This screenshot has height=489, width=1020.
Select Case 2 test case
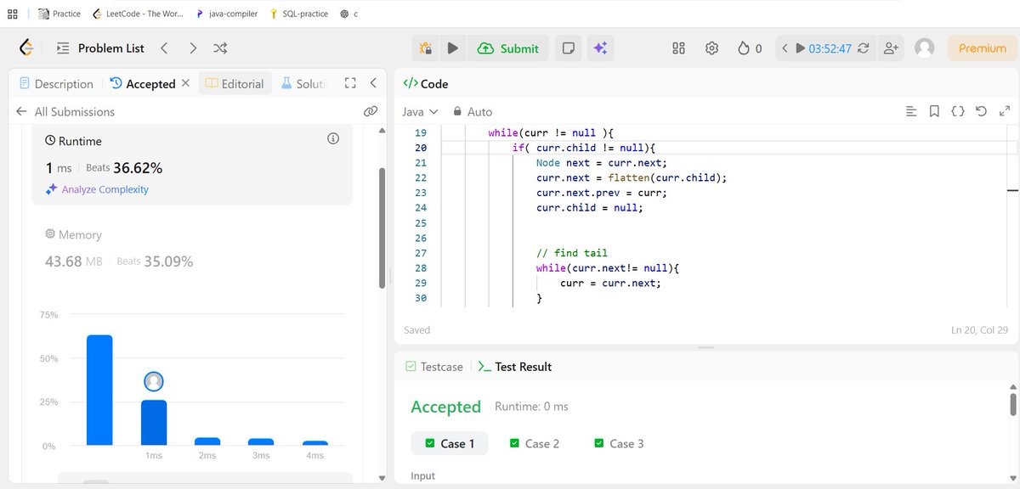534,443
